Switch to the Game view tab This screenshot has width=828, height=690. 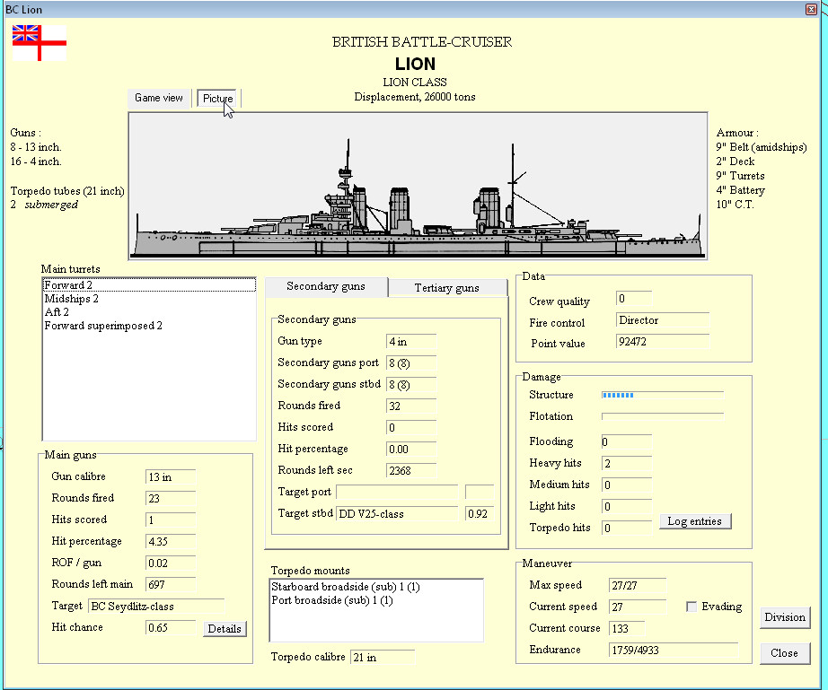coord(159,98)
